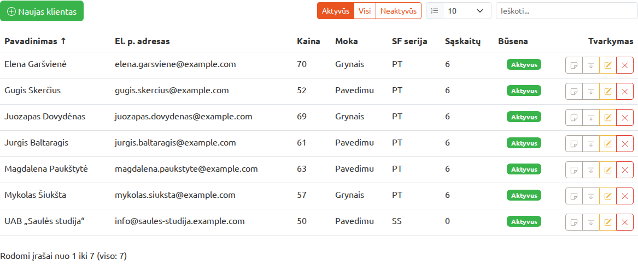638x266 pixels.
Task: Click the download icon in Jurgis Baltaragis's row
Action: (x=591, y=143)
